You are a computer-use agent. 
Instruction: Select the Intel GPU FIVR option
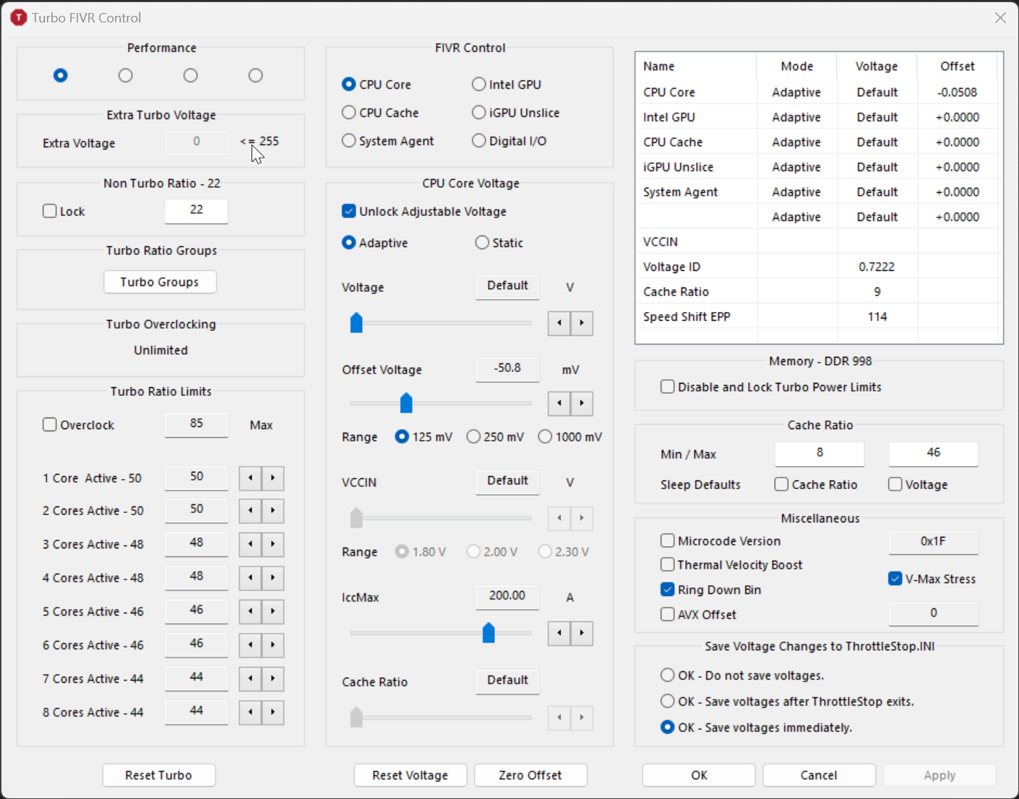click(507, 85)
